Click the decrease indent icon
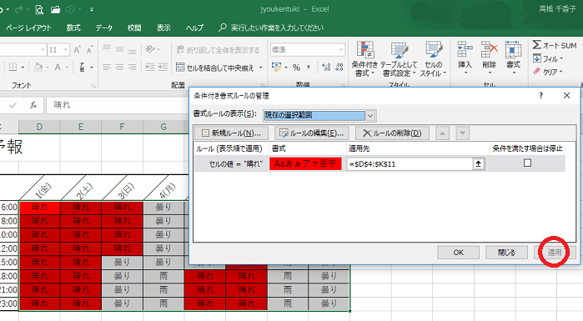 coord(150,67)
